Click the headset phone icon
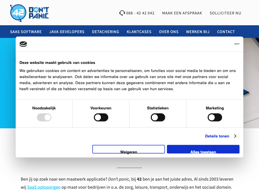259x194 pixels. (x=122, y=13)
